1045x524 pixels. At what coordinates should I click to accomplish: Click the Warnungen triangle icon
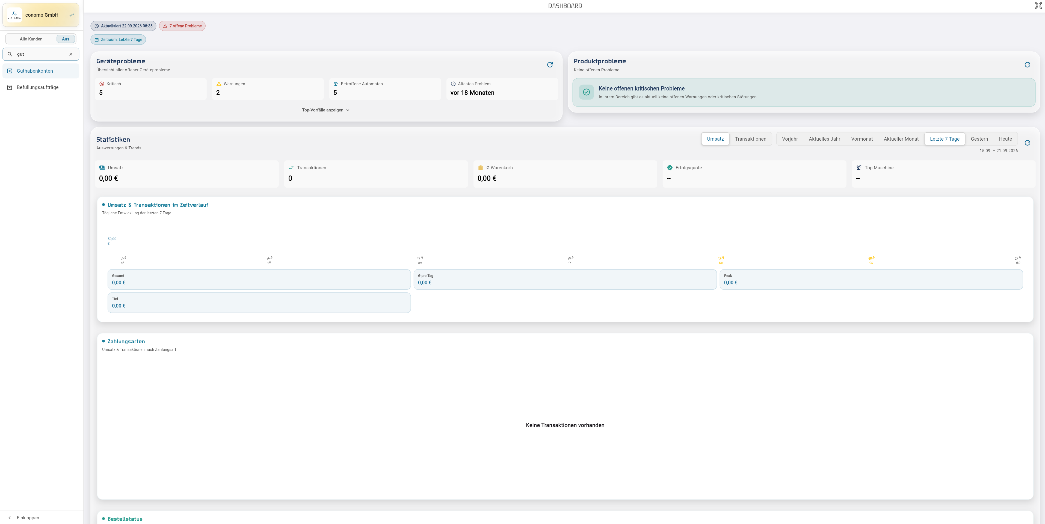point(219,84)
